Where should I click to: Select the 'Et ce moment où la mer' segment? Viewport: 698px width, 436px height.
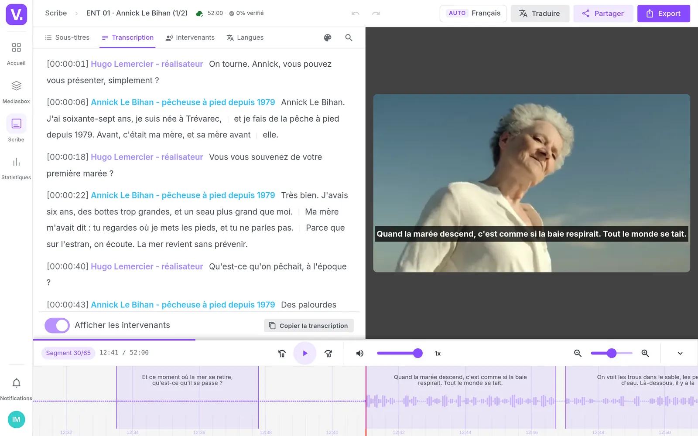188,397
